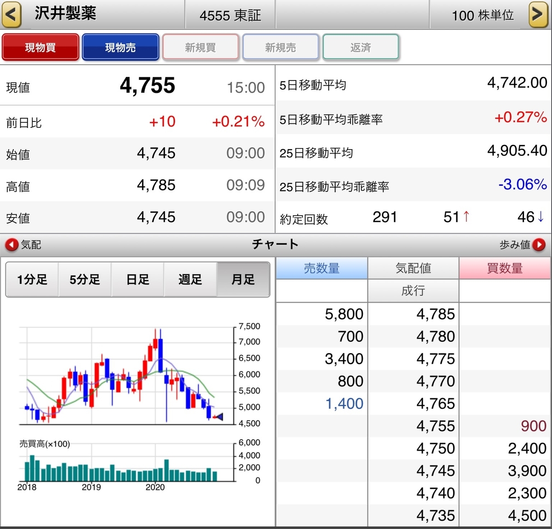
Task: Switch chart to 5分足
Action: tap(85, 280)
